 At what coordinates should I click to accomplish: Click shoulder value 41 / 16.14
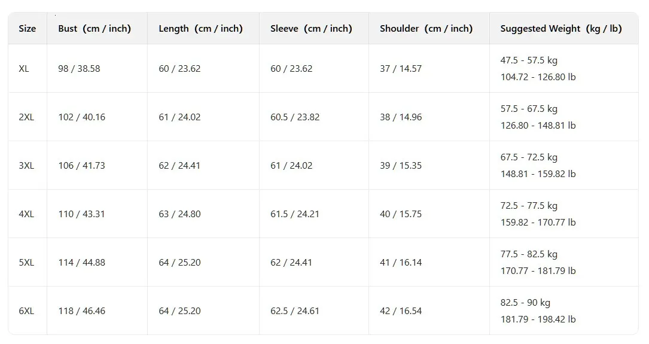(401, 263)
